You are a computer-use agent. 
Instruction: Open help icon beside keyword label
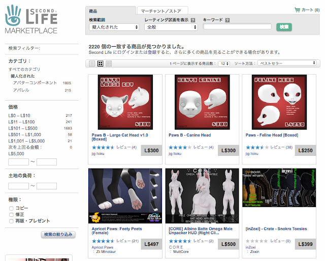[227, 20]
